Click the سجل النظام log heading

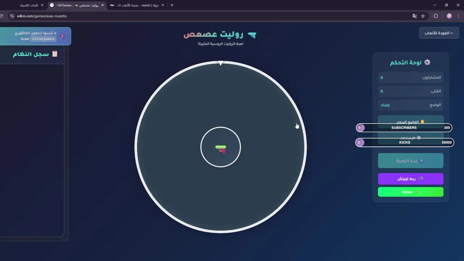pos(31,54)
